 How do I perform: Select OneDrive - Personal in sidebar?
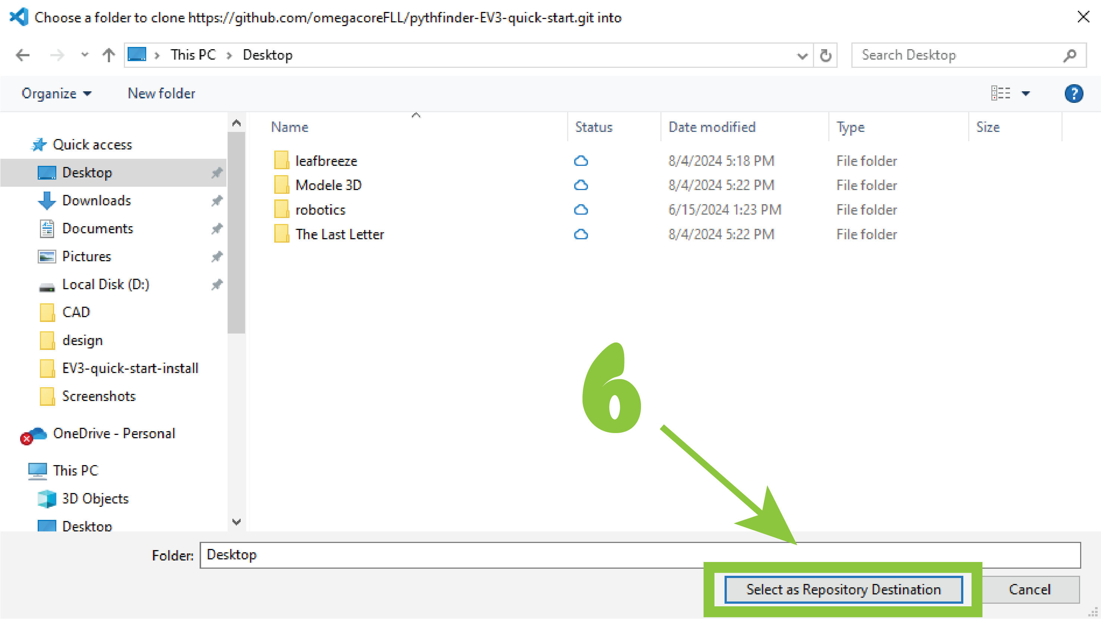point(114,434)
